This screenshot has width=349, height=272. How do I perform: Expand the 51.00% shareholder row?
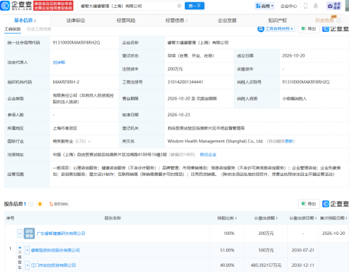click(x=28, y=250)
